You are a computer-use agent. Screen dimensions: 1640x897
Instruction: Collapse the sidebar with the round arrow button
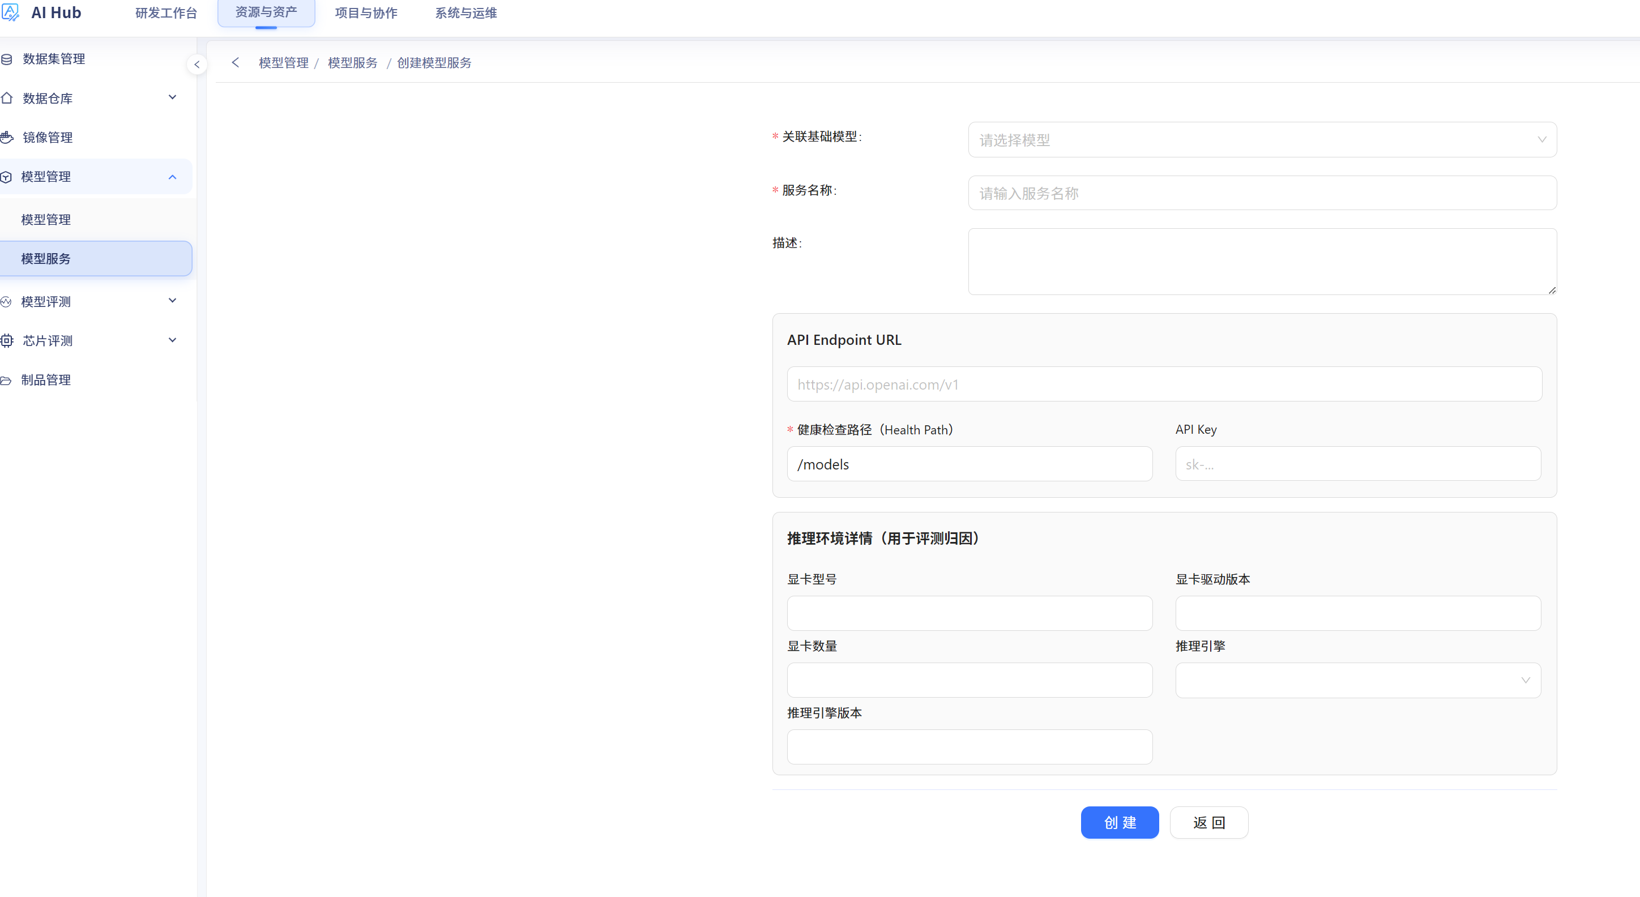point(197,65)
